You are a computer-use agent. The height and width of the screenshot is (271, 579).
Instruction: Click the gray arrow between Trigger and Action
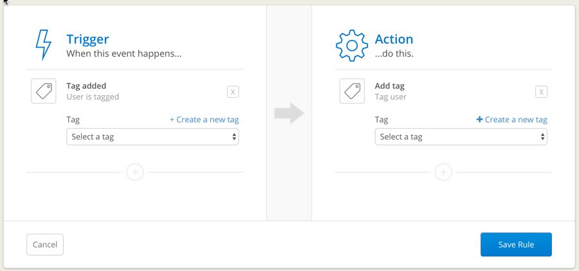pos(289,113)
